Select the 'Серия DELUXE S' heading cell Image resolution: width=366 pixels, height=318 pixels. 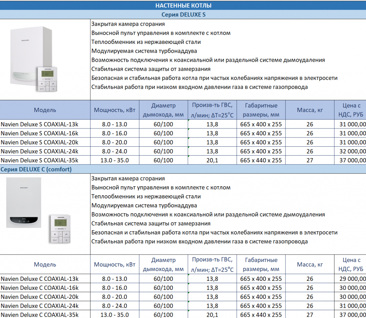click(x=183, y=14)
